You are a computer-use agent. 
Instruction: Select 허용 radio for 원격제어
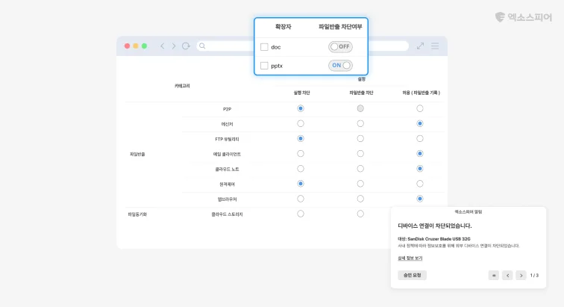point(420,184)
